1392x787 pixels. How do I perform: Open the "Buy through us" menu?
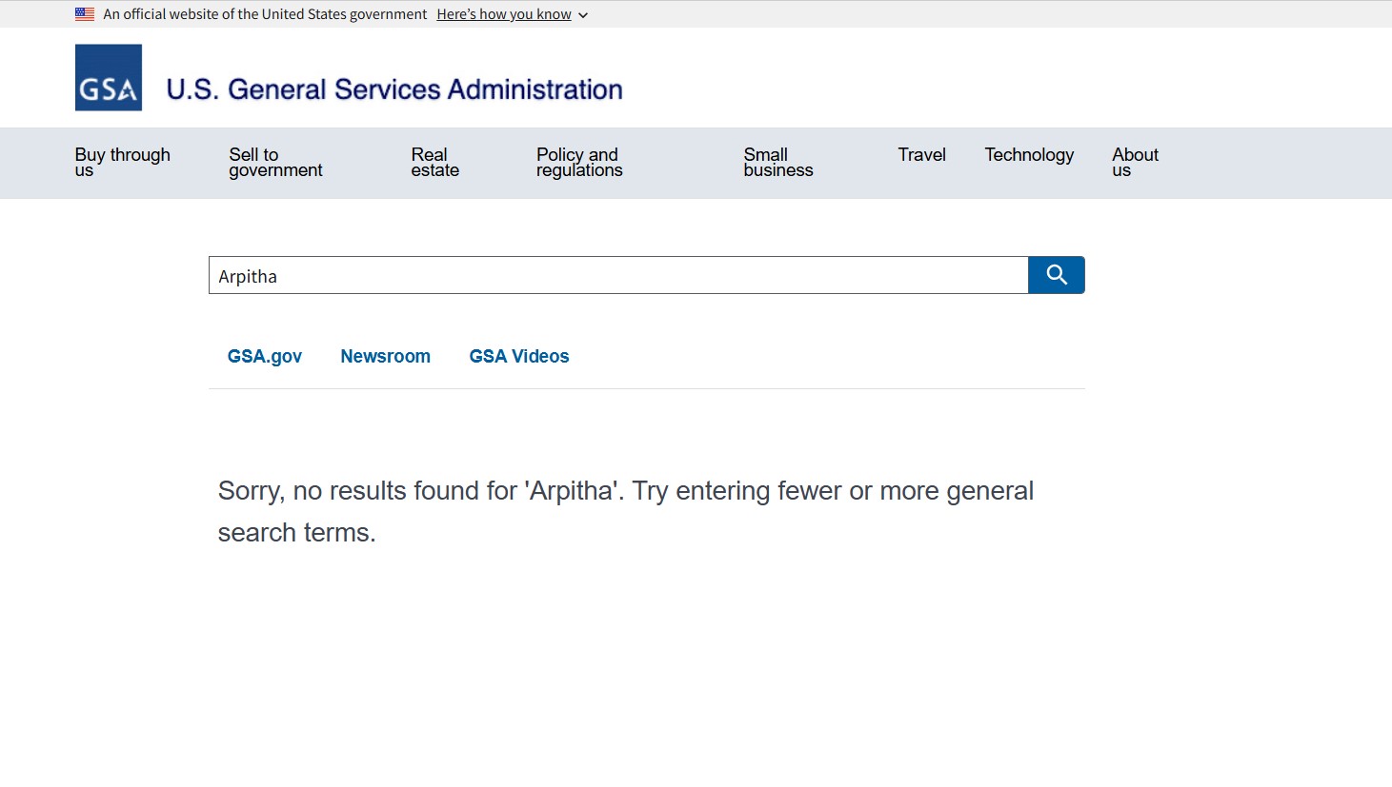pyautogui.click(x=122, y=162)
